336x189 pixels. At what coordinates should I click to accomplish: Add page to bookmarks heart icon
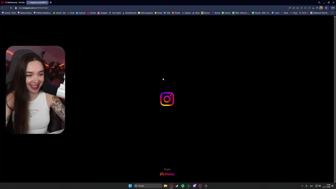(309, 8)
